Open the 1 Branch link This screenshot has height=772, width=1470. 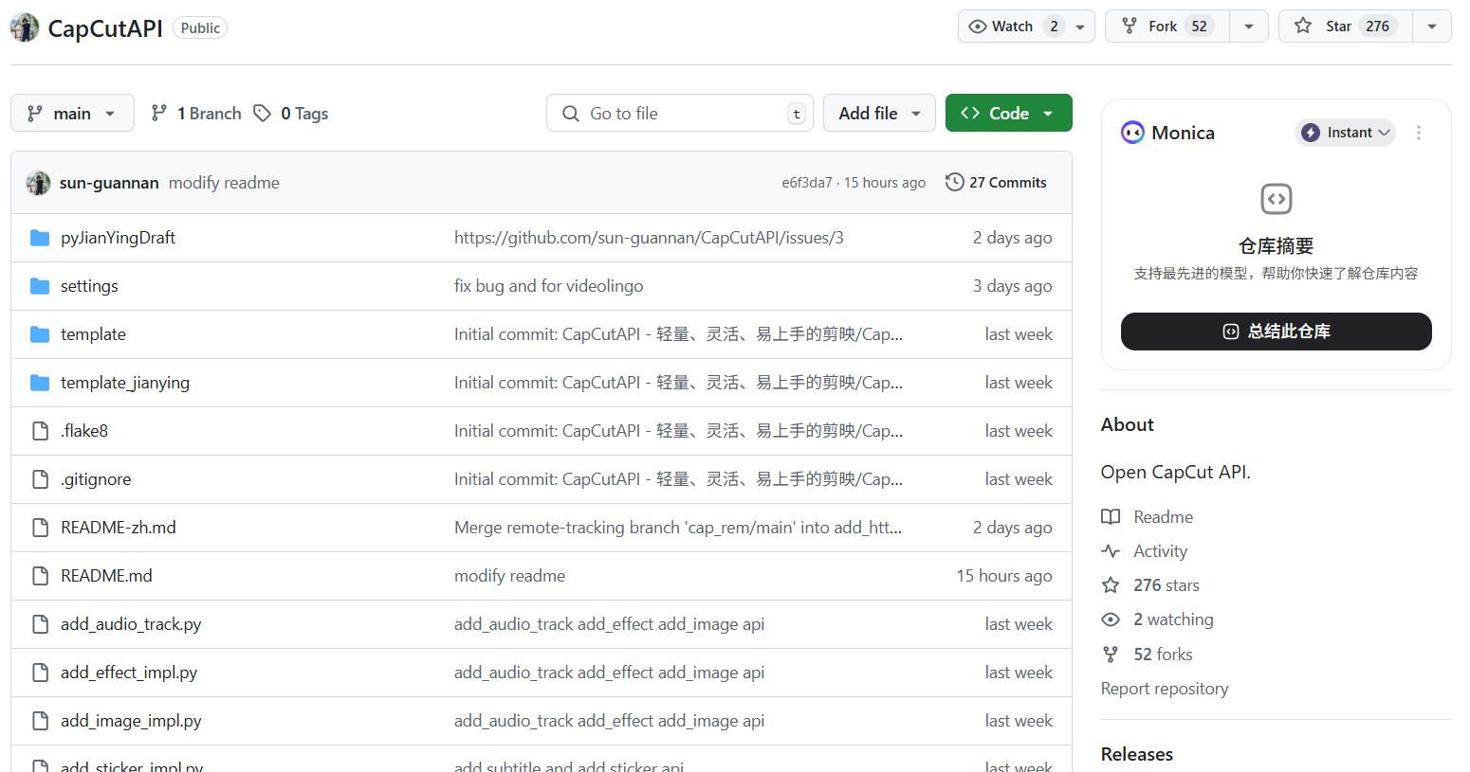(x=196, y=114)
